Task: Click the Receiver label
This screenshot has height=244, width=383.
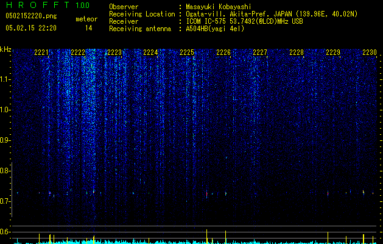Action: click(124, 21)
